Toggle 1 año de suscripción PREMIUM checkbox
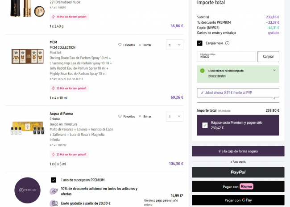The image size is (290, 207). (x=54, y=180)
